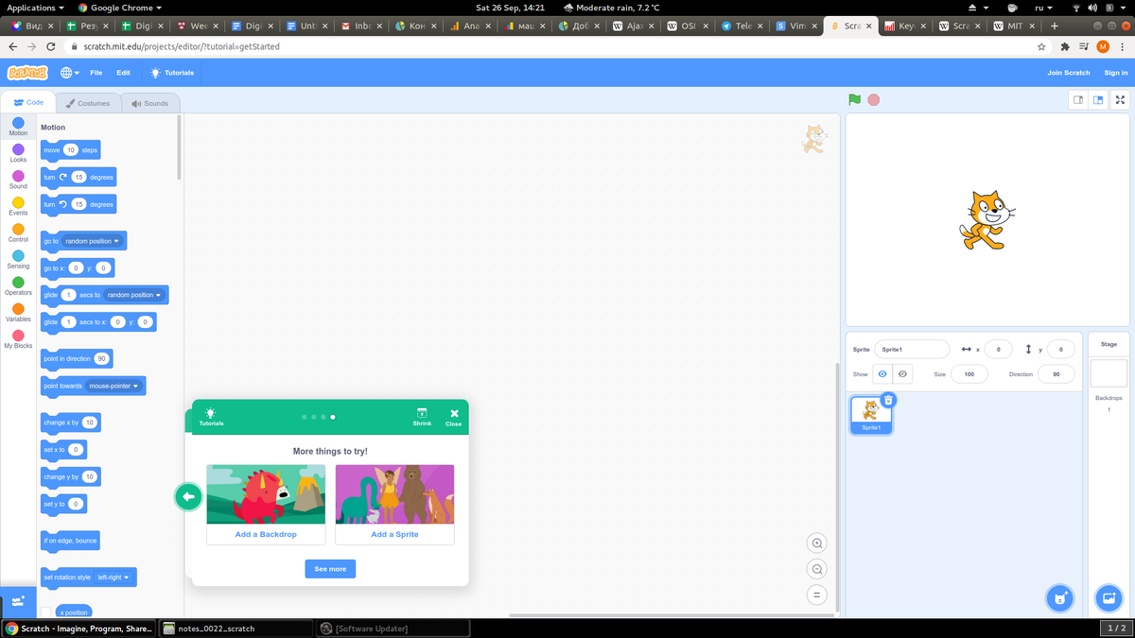Screen dimensions: 1135x638
Task: Reset workspace zoom to default
Action: 816,595
